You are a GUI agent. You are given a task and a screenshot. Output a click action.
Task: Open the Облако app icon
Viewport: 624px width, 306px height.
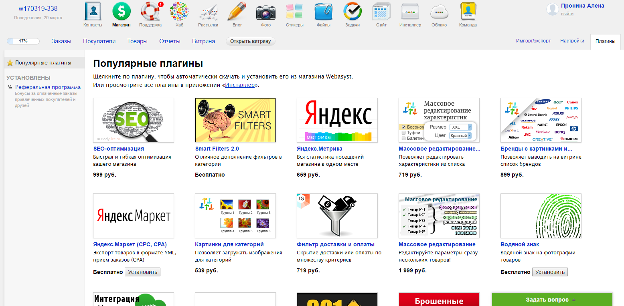click(x=439, y=12)
